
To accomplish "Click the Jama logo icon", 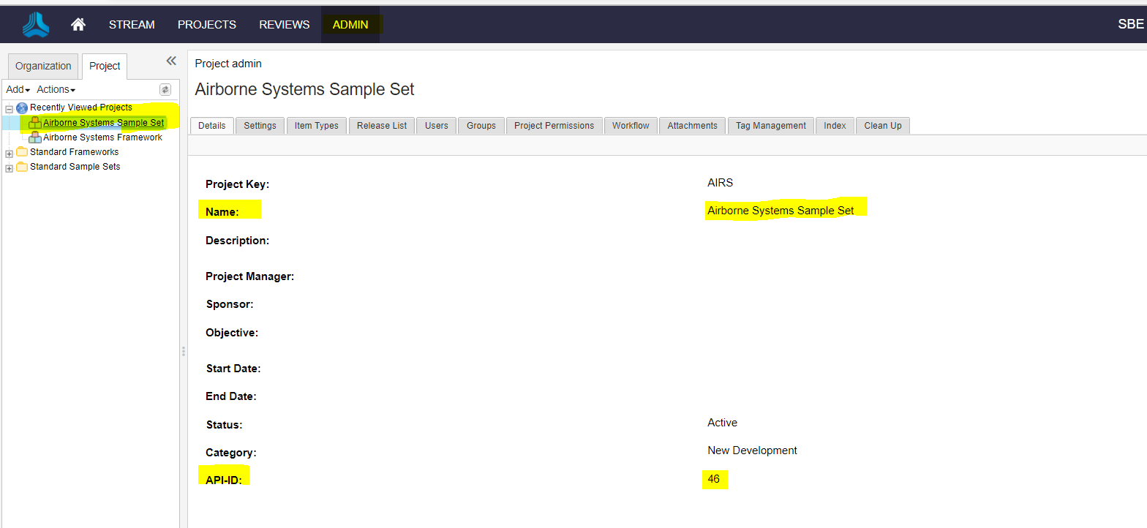I will pos(35,25).
